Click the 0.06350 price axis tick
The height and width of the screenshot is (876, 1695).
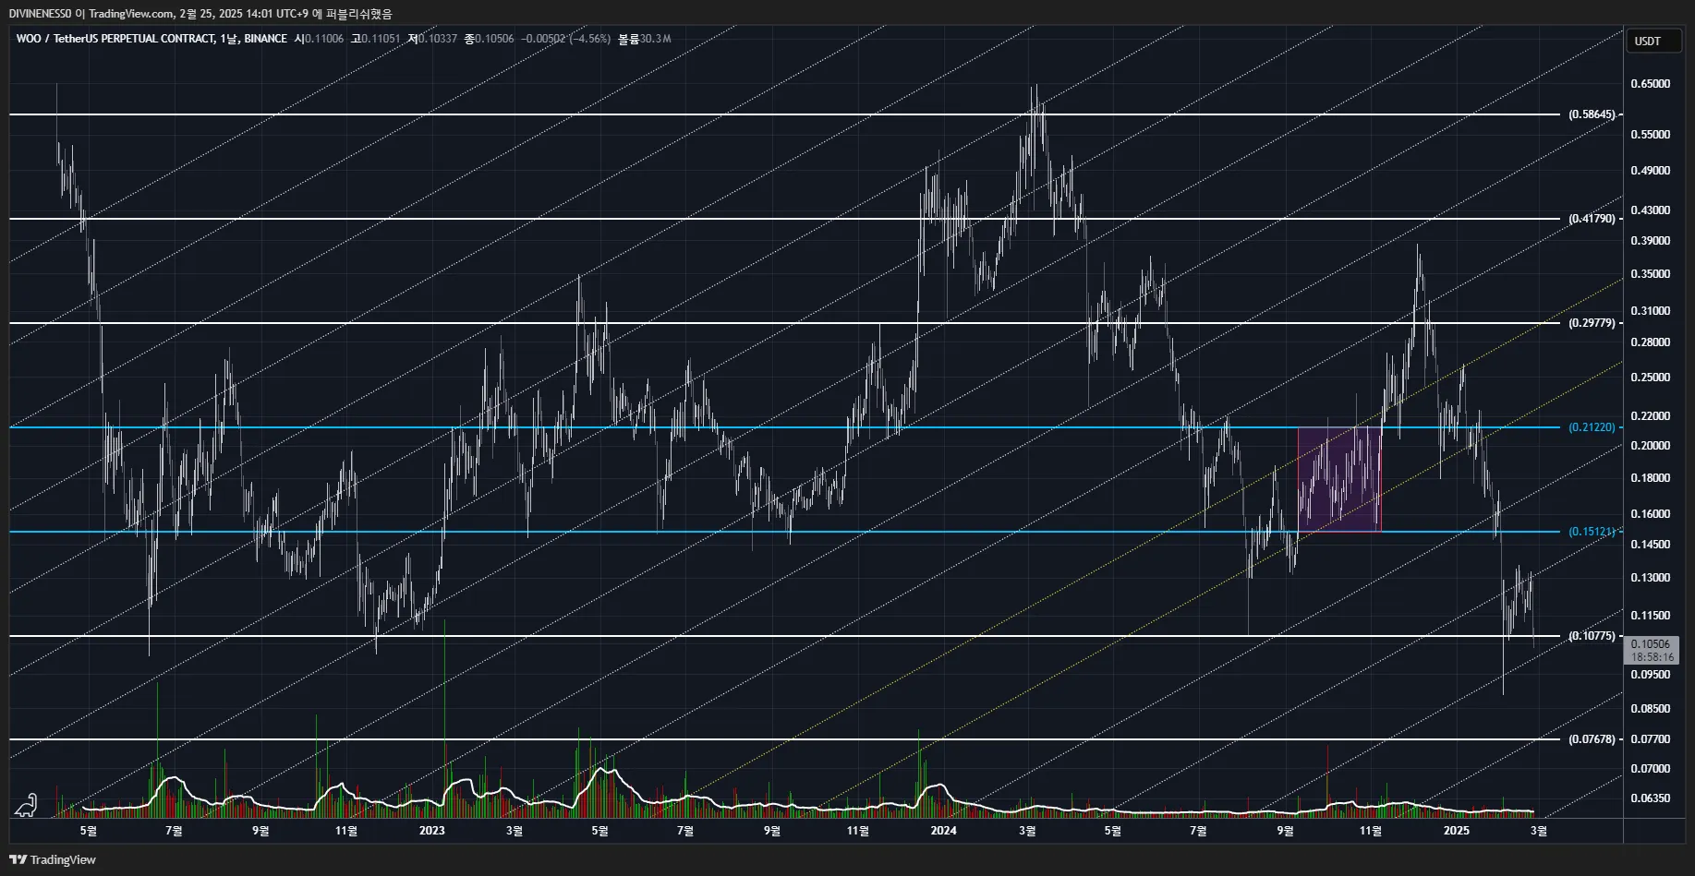(x=1651, y=798)
